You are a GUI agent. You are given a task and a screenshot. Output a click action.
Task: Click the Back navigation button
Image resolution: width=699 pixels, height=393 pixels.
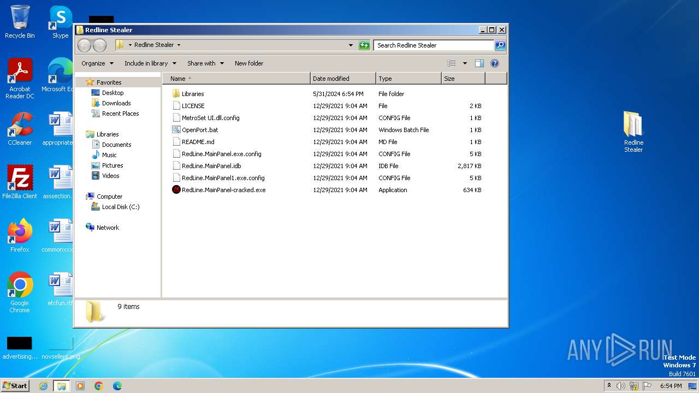tap(84, 45)
